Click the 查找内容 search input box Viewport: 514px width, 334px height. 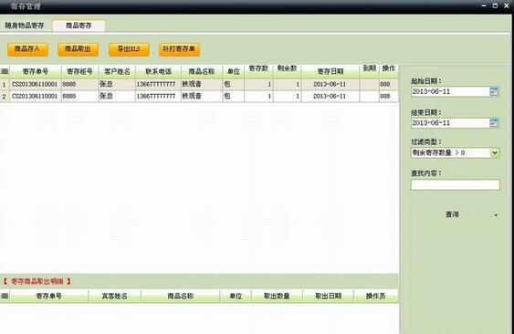[456, 184]
